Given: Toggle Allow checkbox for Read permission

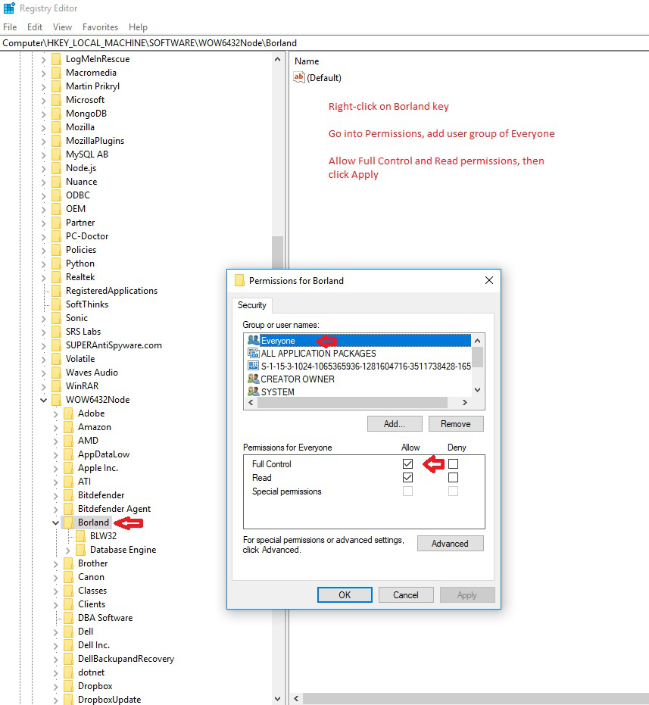Looking at the screenshot, I should (x=407, y=477).
